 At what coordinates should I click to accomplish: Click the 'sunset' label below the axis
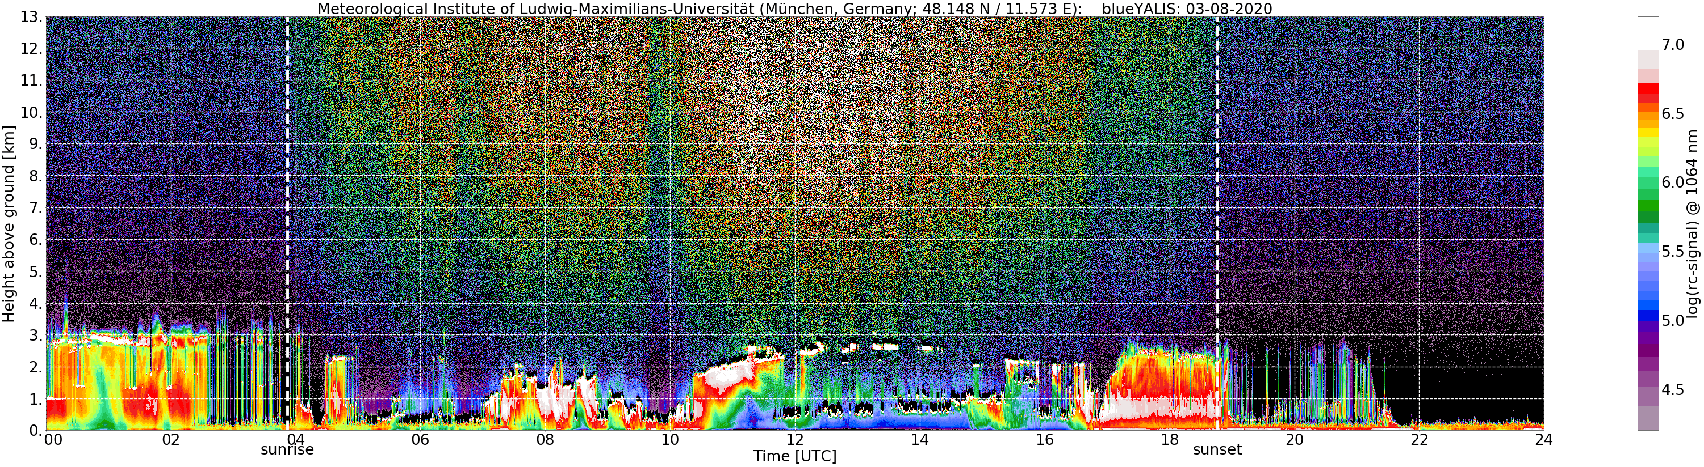pos(1217,450)
